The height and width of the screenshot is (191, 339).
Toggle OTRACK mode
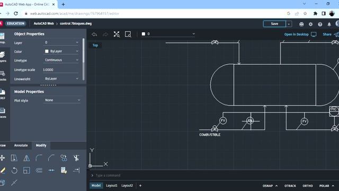(290, 186)
